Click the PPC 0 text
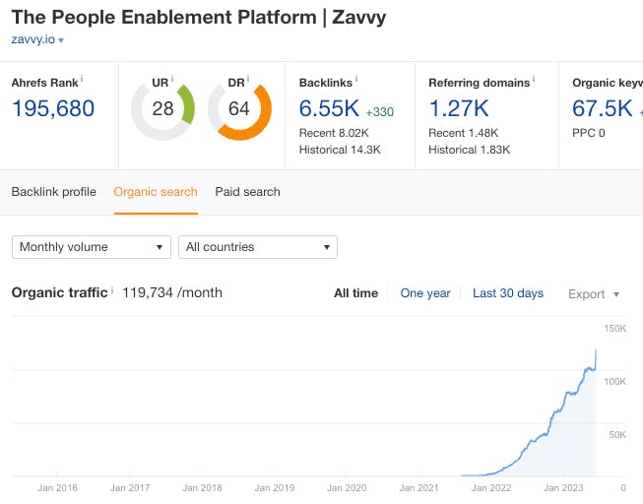Image resolution: width=643 pixels, height=504 pixels. click(x=589, y=133)
